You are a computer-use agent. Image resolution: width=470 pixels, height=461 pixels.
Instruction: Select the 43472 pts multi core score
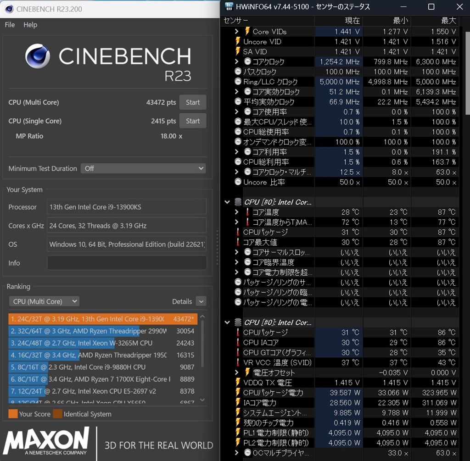click(161, 102)
